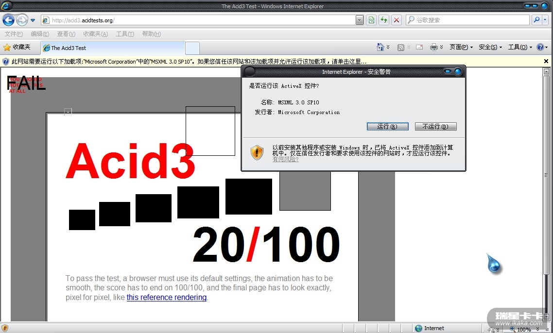Click the status bar shield icon
This screenshot has height=333, width=553.
pos(5,329)
